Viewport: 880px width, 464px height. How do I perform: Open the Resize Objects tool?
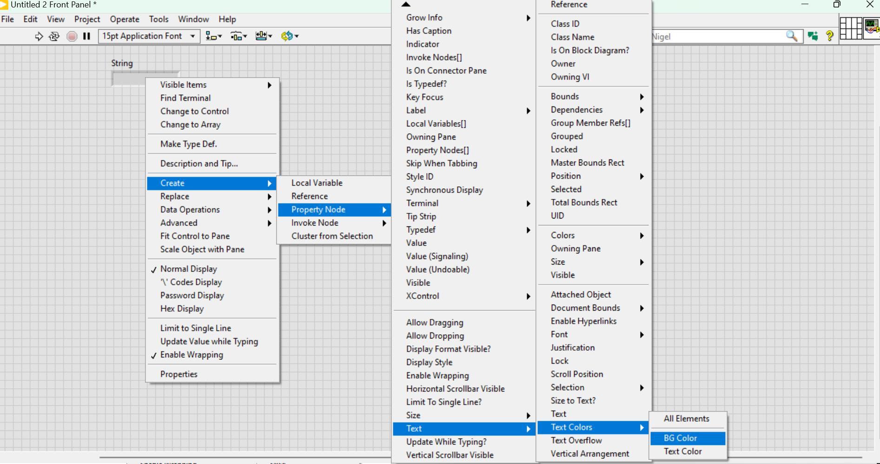pos(263,36)
